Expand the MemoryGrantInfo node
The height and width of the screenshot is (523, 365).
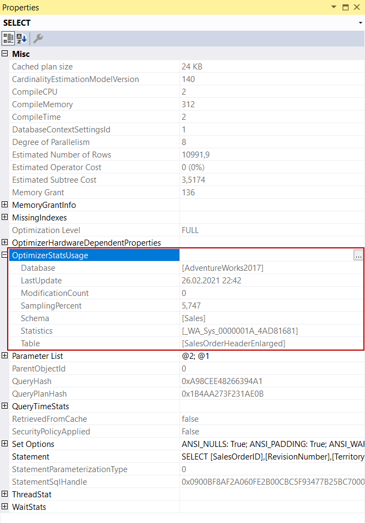pyautogui.click(x=5, y=205)
